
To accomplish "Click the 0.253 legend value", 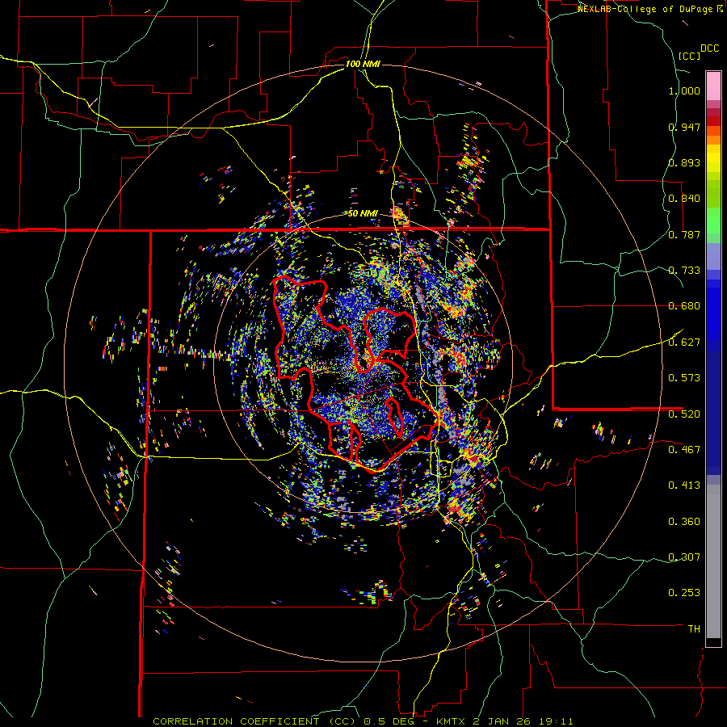I will point(684,593).
